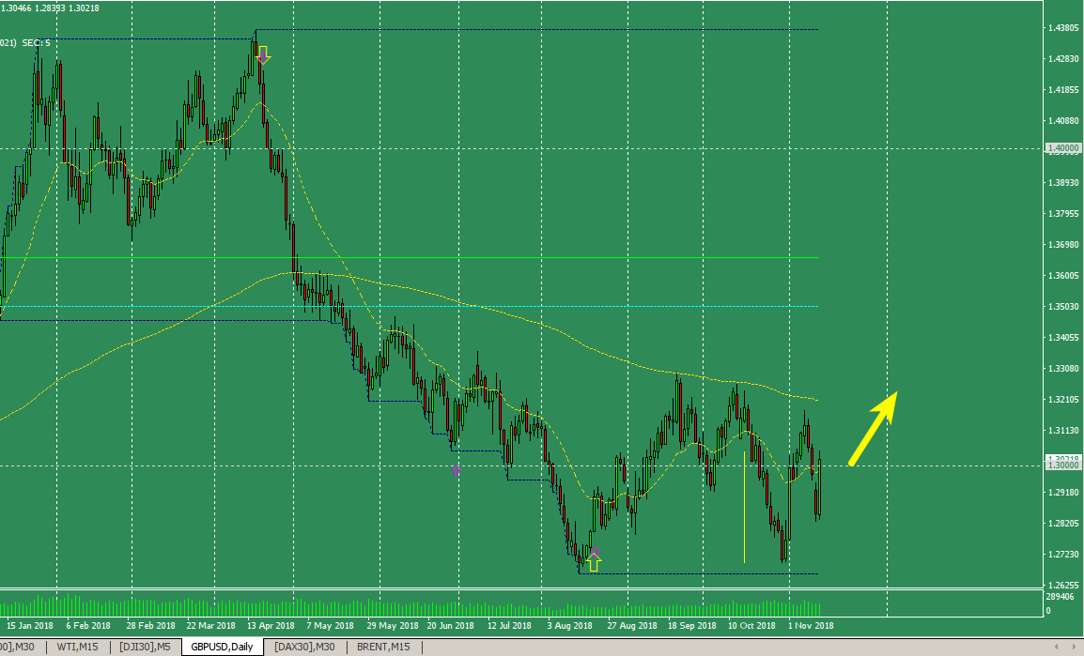Viewport: 1084px width, 656px height.
Task: Click the 1.42830 price scale value
Action: (x=1062, y=59)
